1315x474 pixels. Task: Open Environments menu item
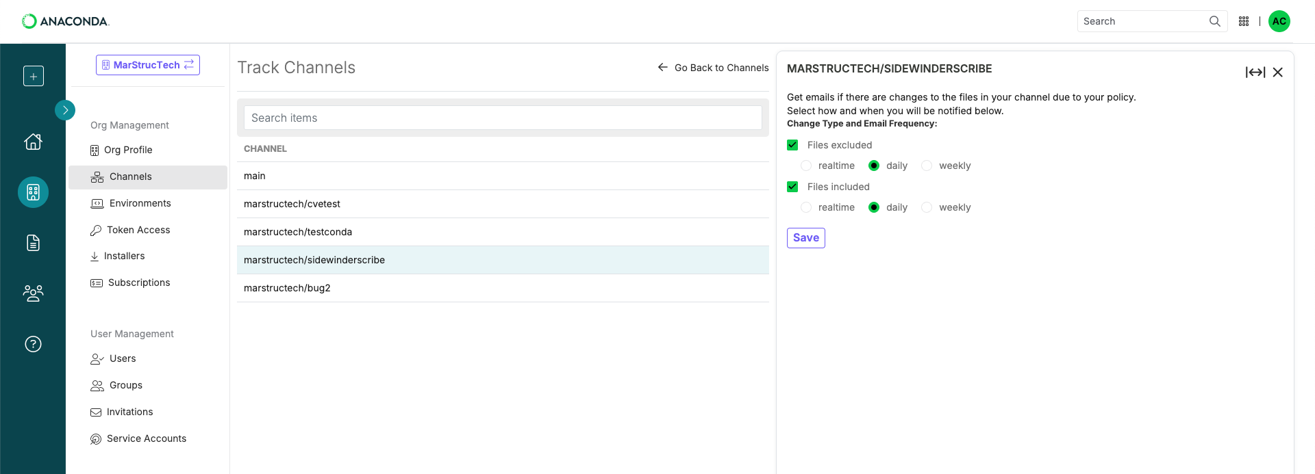pos(148,204)
